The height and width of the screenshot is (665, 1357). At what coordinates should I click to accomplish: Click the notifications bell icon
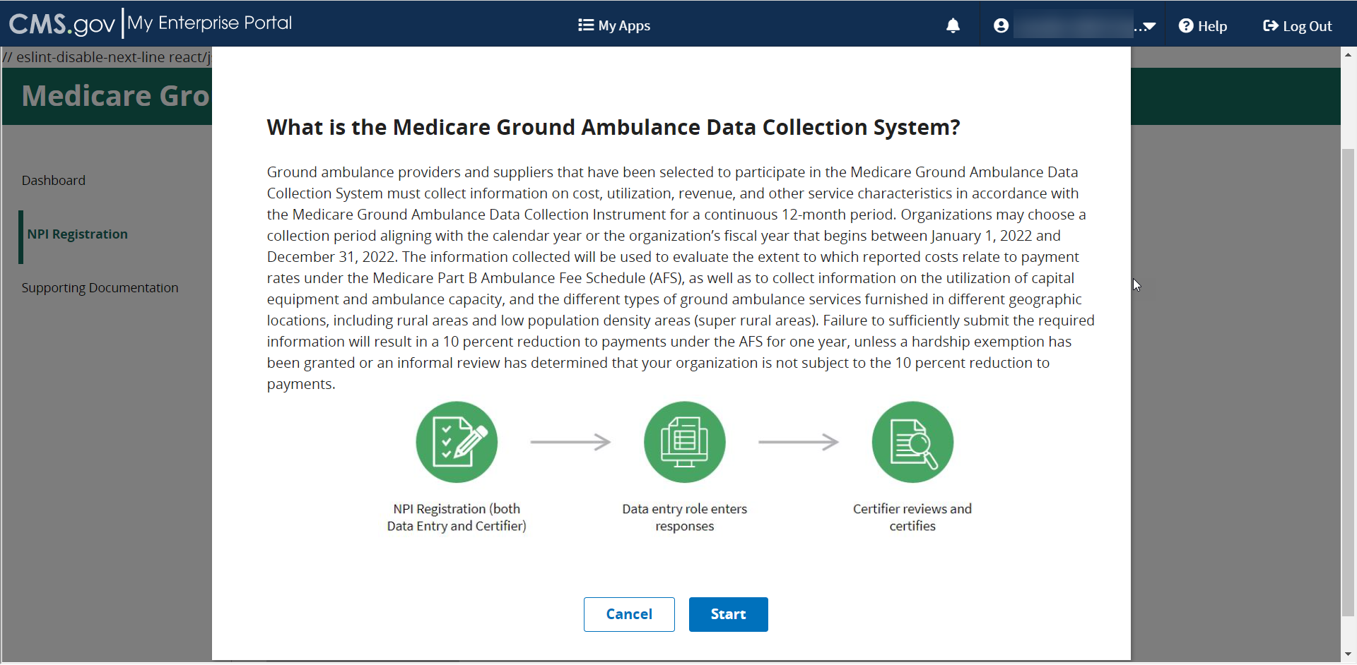953,26
